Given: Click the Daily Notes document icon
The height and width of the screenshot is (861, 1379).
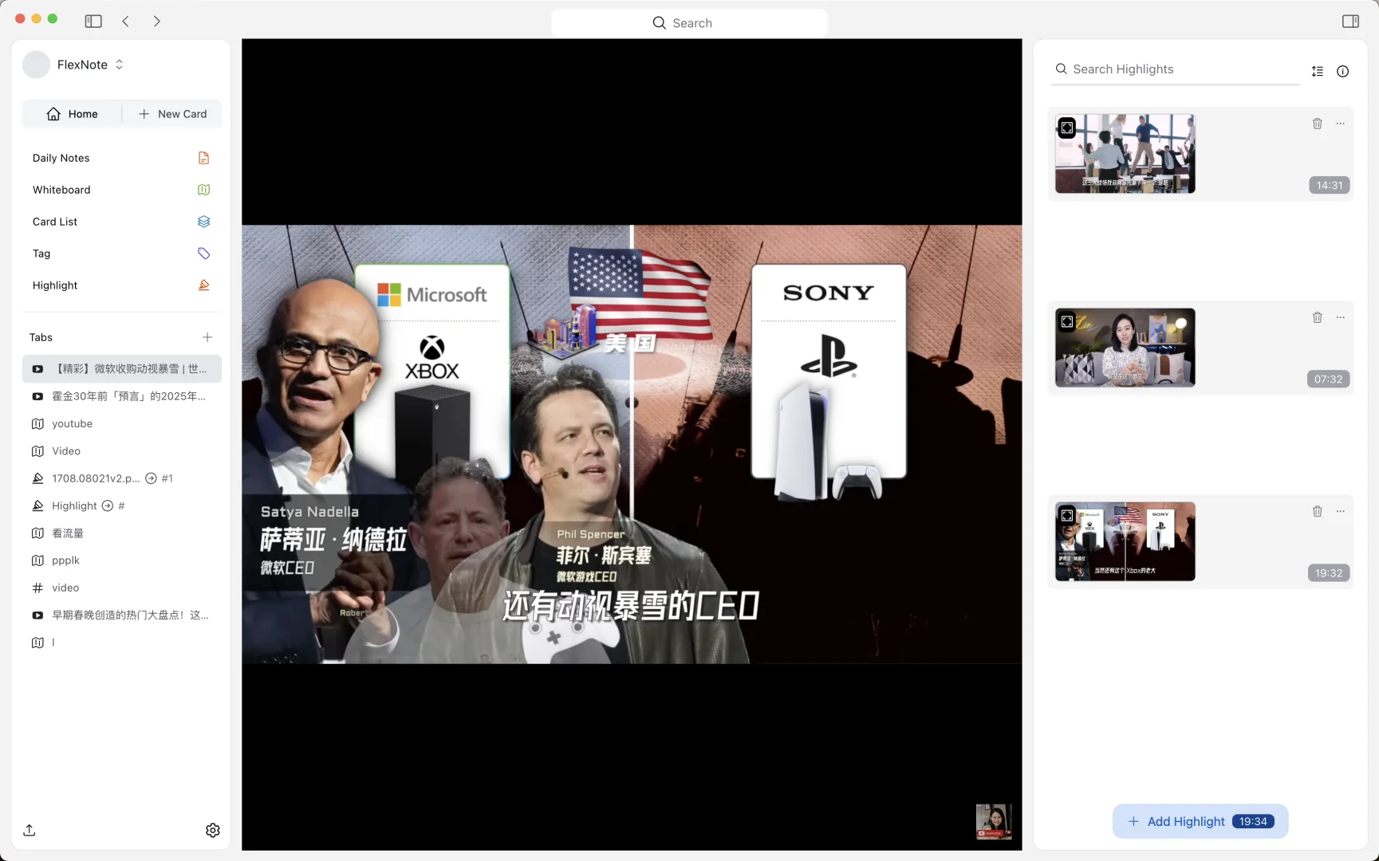Looking at the screenshot, I should pos(203,158).
